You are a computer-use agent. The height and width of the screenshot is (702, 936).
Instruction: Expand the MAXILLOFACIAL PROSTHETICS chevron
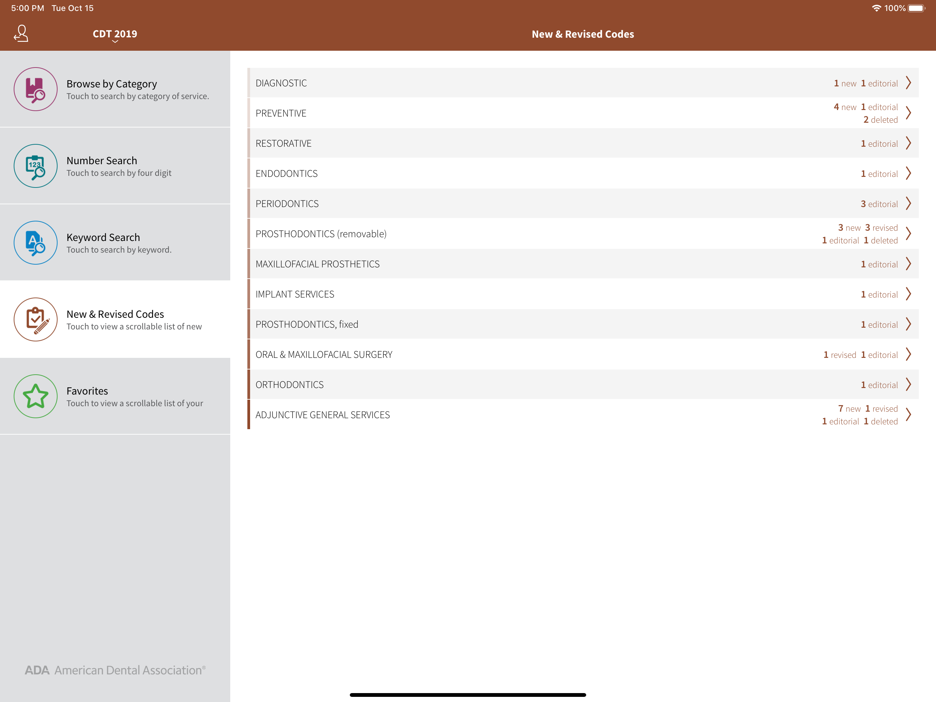[909, 264]
